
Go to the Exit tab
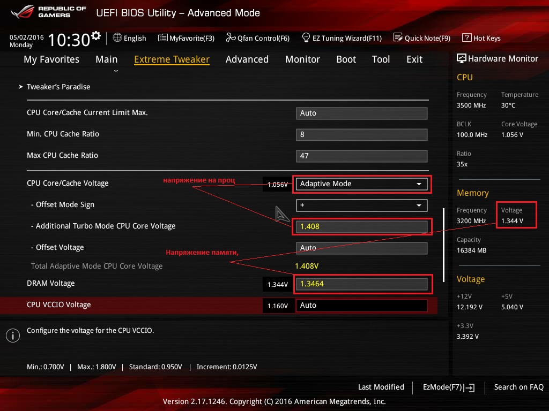pyautogui.click(x=414, y=59)
